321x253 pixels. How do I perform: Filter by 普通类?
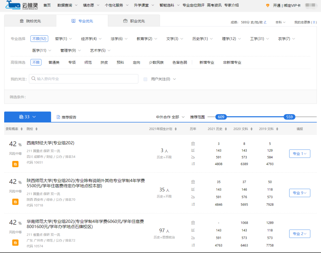[x=54, y=63]
